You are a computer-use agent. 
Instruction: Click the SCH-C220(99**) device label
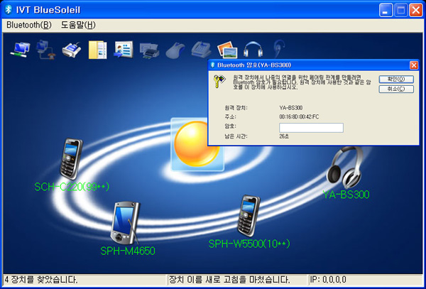point(72,187)
